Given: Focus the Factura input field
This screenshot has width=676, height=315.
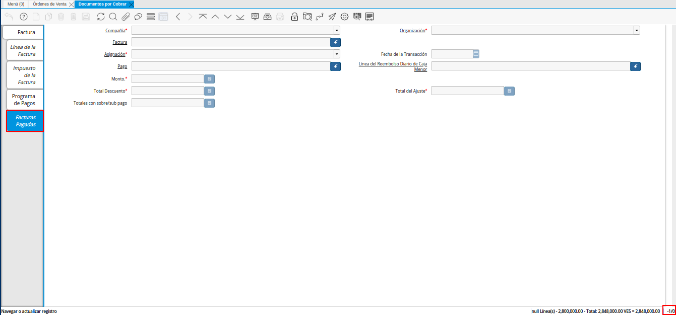Looking at the screenshot, I should [231, 42].
